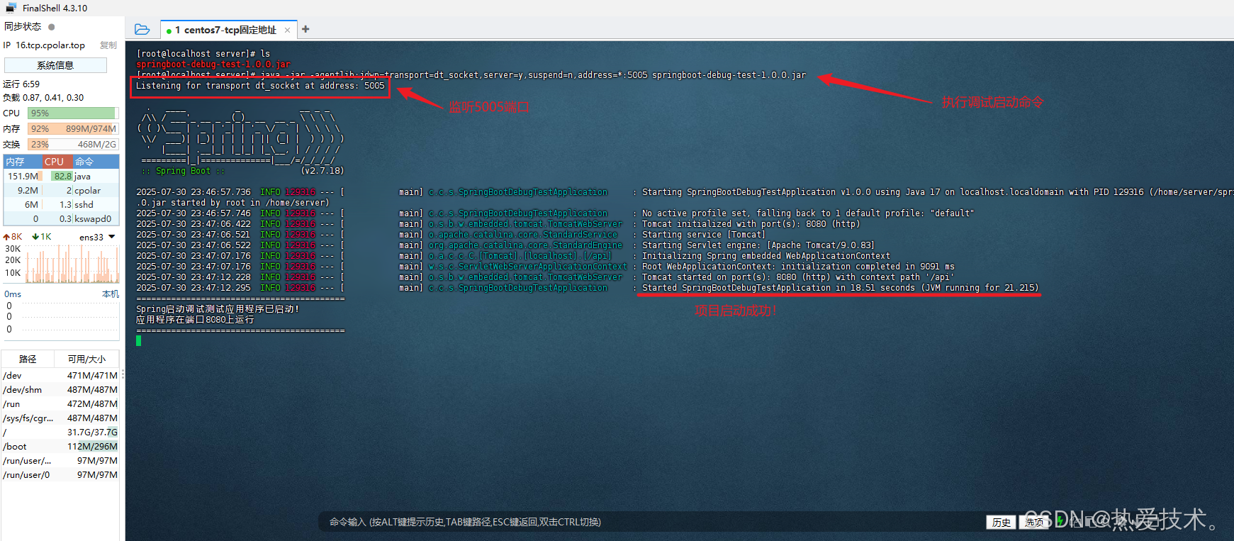Screen dimensions: 1234x541
Task: Click the green lightning icon in command bar
Action: (x=1060, y=521)
